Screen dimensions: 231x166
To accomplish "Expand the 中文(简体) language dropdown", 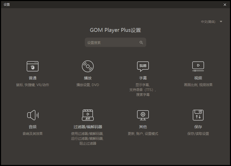I will (x=208, y=22).
